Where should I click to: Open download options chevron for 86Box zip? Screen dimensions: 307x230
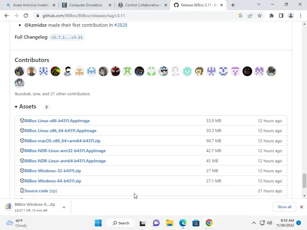(x=64, y=207)
